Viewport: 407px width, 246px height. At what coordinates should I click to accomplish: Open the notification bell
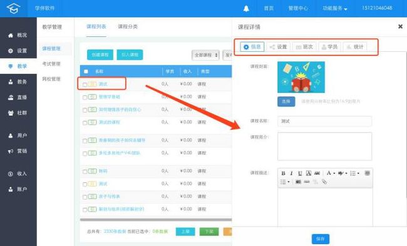click(246, 9)
